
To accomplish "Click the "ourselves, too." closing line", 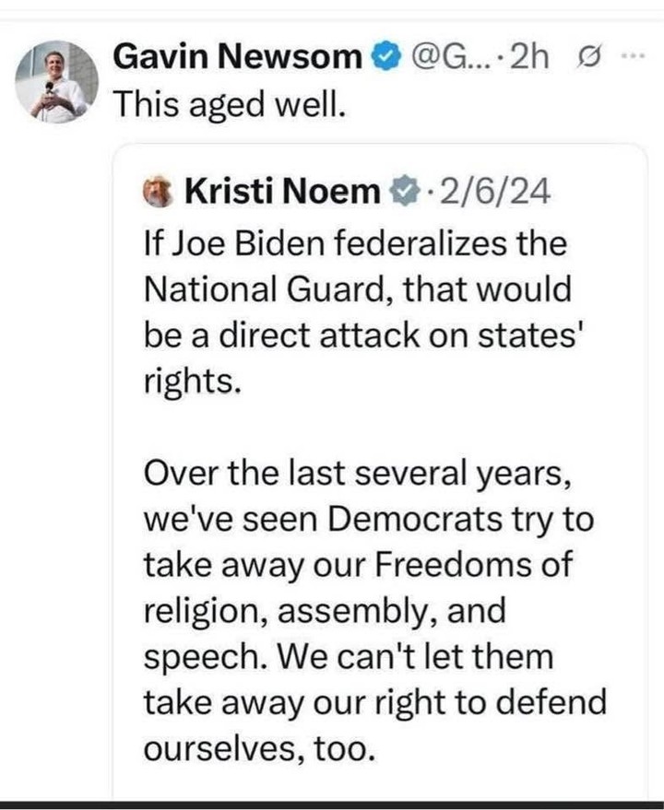I will point(259,749).
